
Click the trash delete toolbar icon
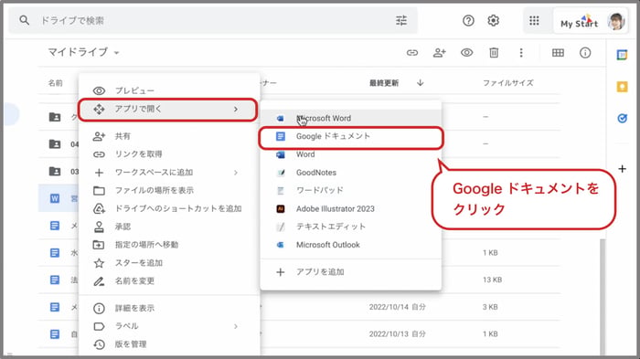(x=494, y=53)
